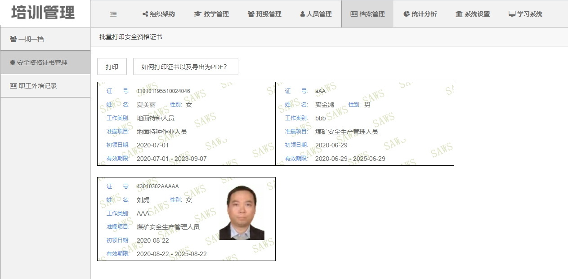Open the 教学管理 menu
The height and width of the screenshot is (279, 568).
(216, 14)
